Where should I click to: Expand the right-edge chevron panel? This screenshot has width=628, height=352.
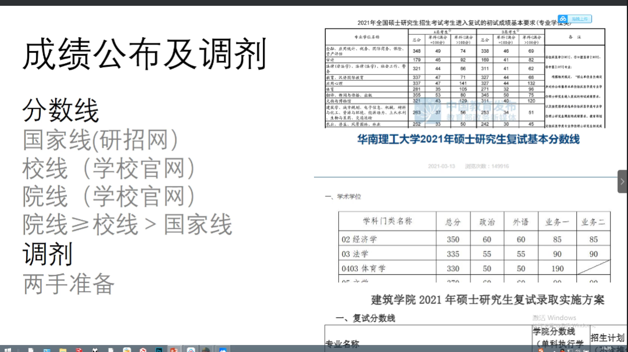[622, 181]
